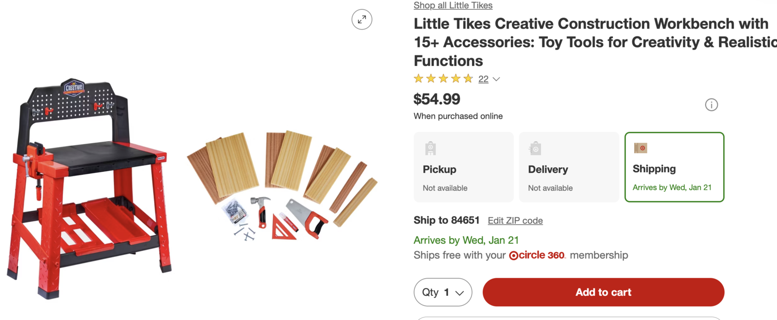Click the Edit ZIP code link
Viewport: 777px width, 320px height.
point(515,221)
